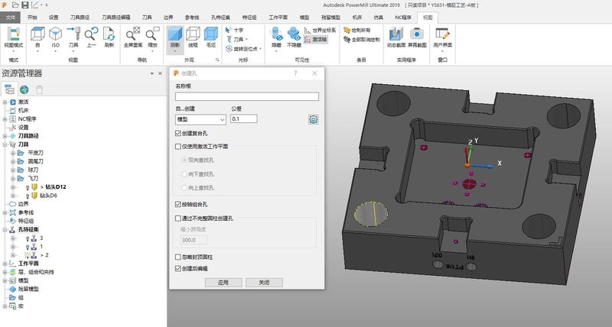The image size is (612, 327).
Task: Select the ISO view icon
Action: [x=55, y=37]
